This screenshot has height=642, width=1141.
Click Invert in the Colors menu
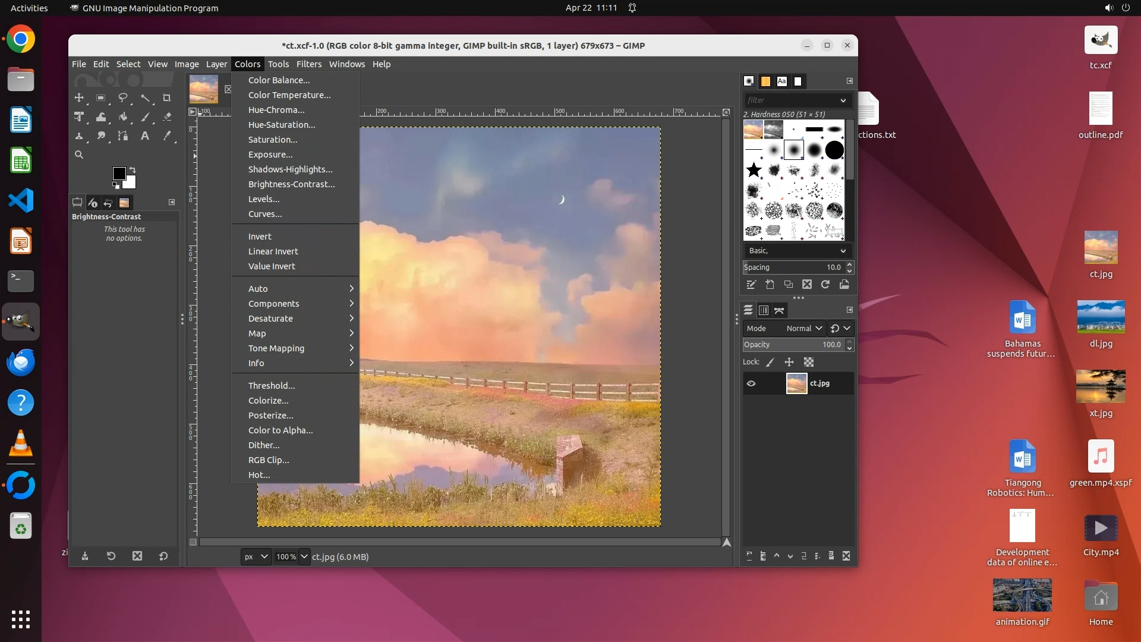[x=260, y=237]
